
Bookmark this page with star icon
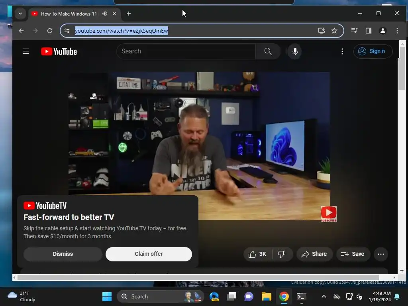coord(334,31)
